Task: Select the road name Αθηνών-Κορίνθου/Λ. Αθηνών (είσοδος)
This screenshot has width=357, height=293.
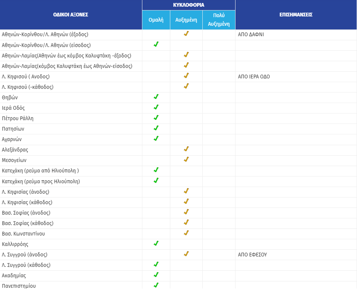Action: 46,45
